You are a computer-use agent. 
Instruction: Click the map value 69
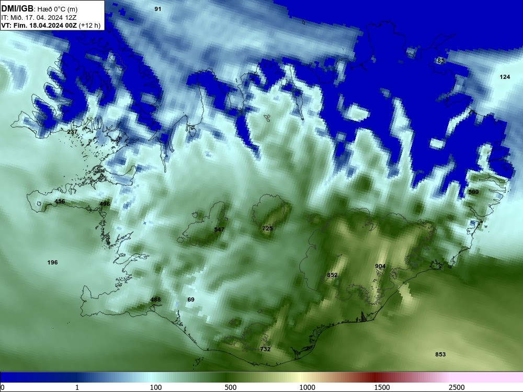[x=191, y=299]
